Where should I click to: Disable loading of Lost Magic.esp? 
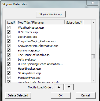9,37
